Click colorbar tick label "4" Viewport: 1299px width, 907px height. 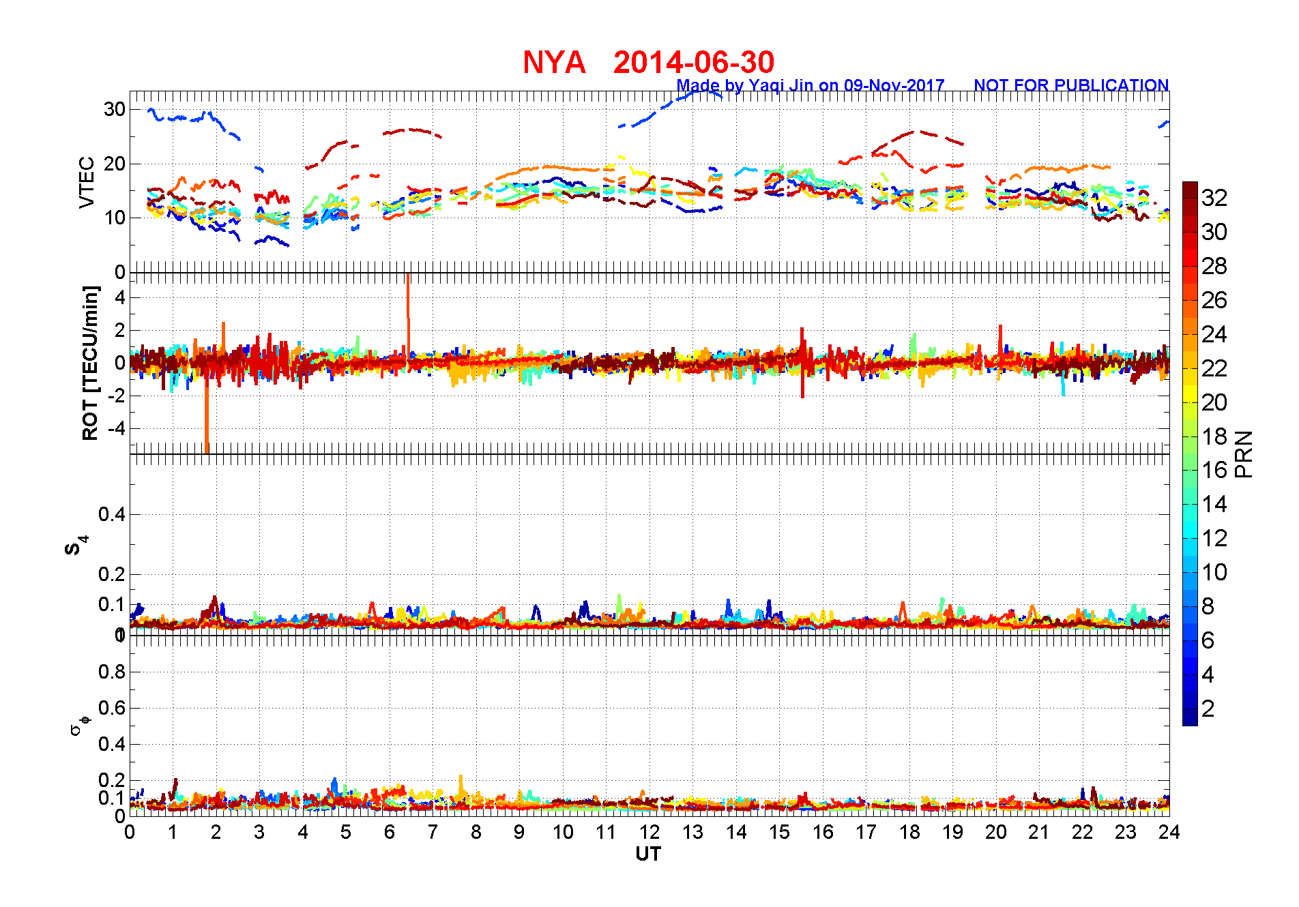[1208, 674]
